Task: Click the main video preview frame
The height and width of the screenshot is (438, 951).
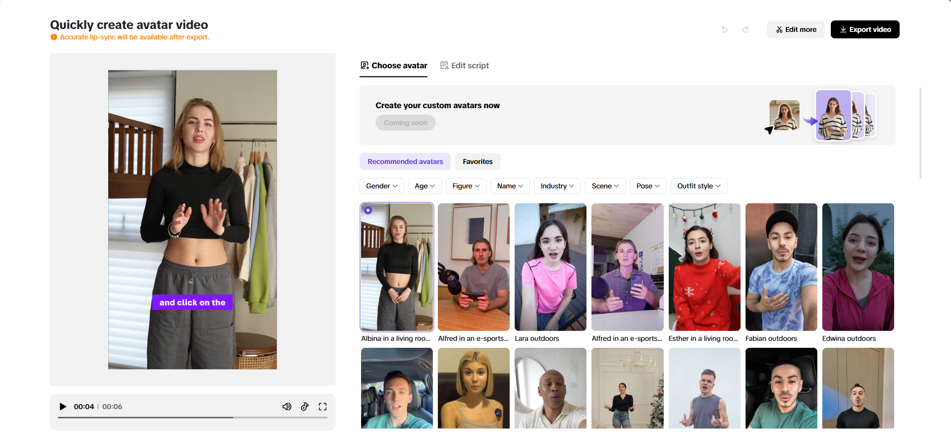Action: [192, 220]
